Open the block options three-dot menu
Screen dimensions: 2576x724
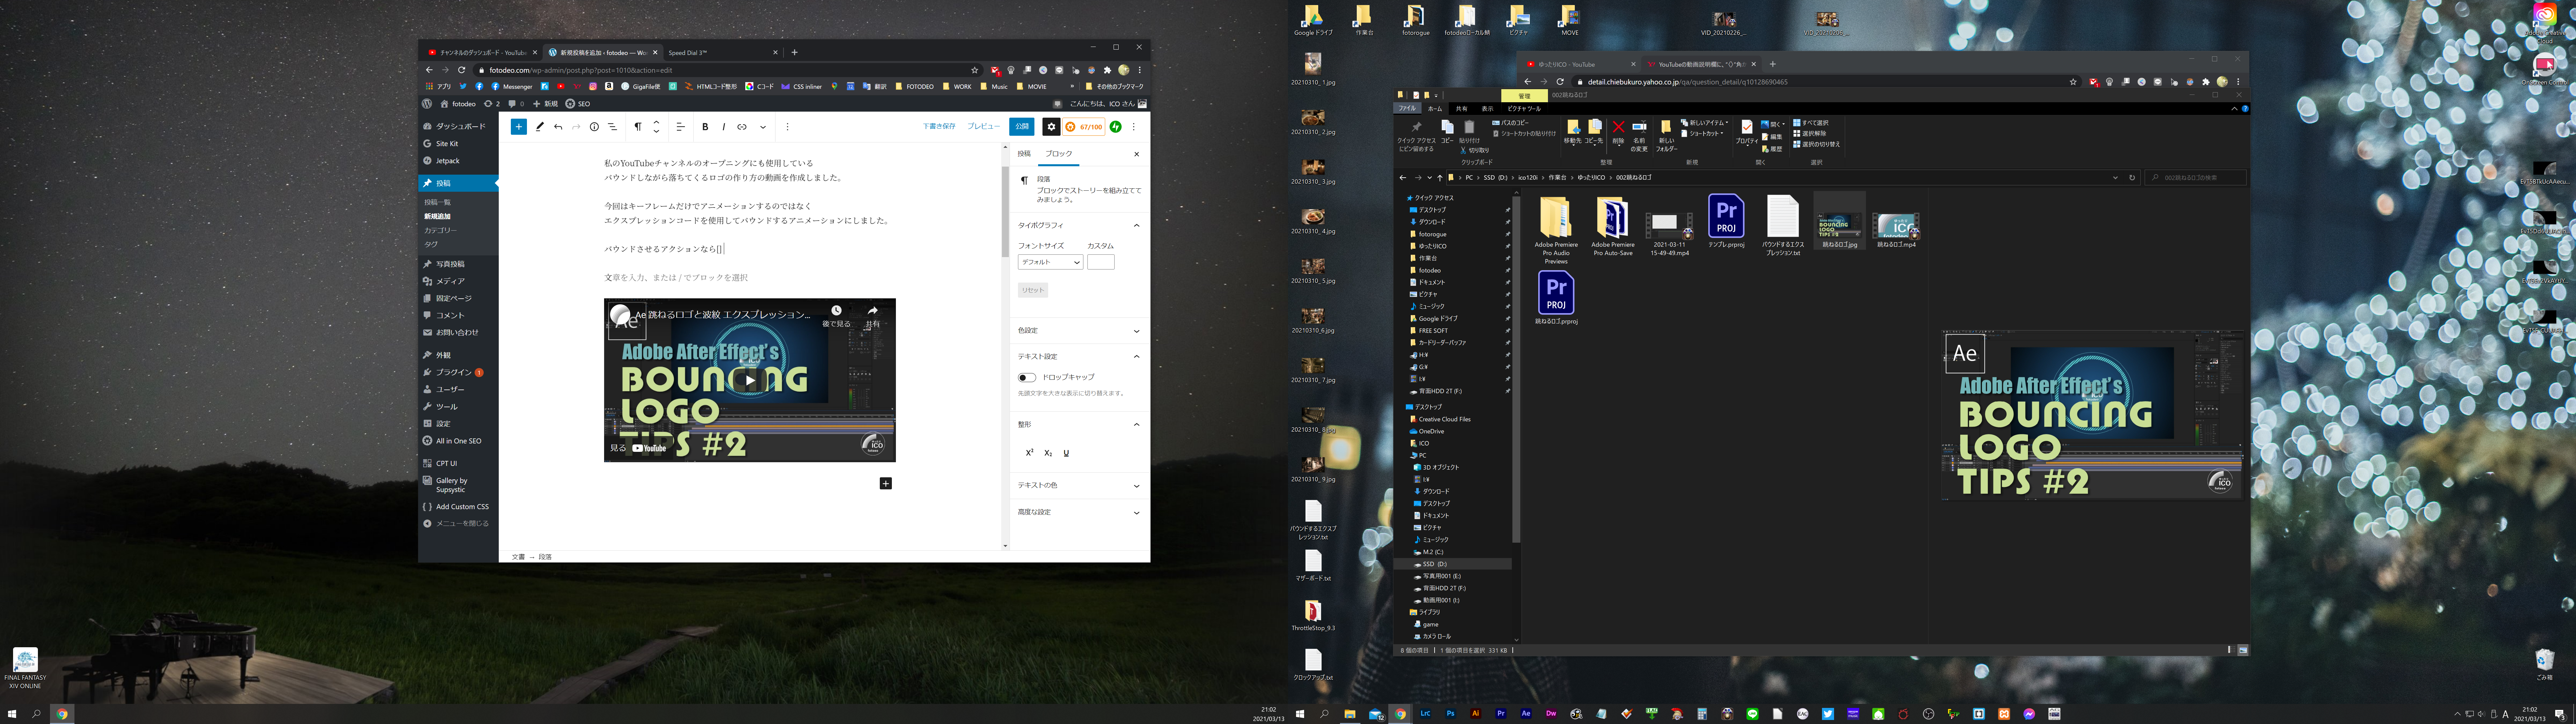tap(788, 127)
